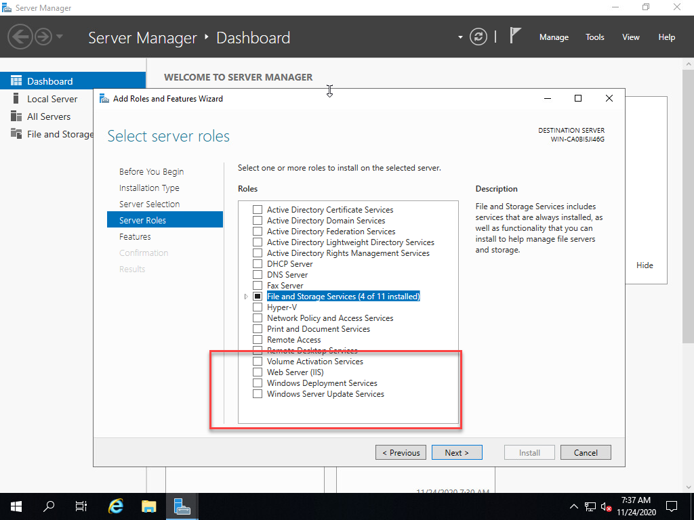Show hidden tray icons chevron
This screenshot has width=694, height=520.
[x=573, y=506]
